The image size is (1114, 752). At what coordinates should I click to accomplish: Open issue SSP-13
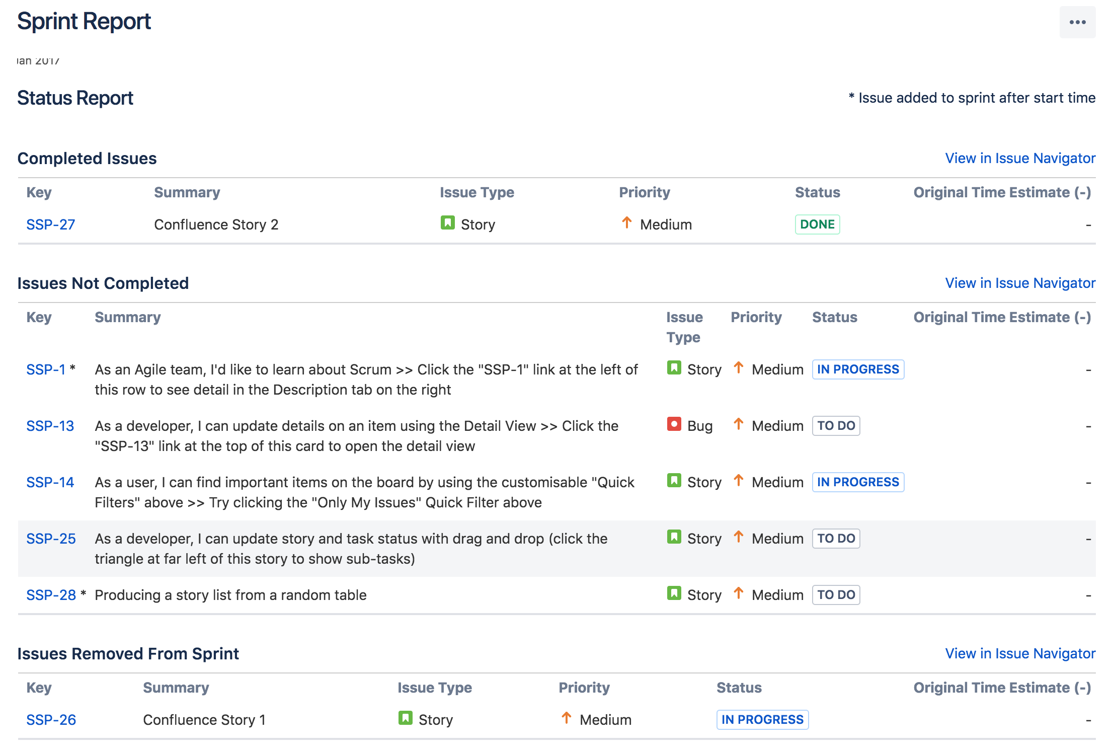(x=50, y=426)
